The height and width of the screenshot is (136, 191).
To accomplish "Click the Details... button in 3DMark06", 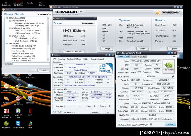I will (143, 49).
